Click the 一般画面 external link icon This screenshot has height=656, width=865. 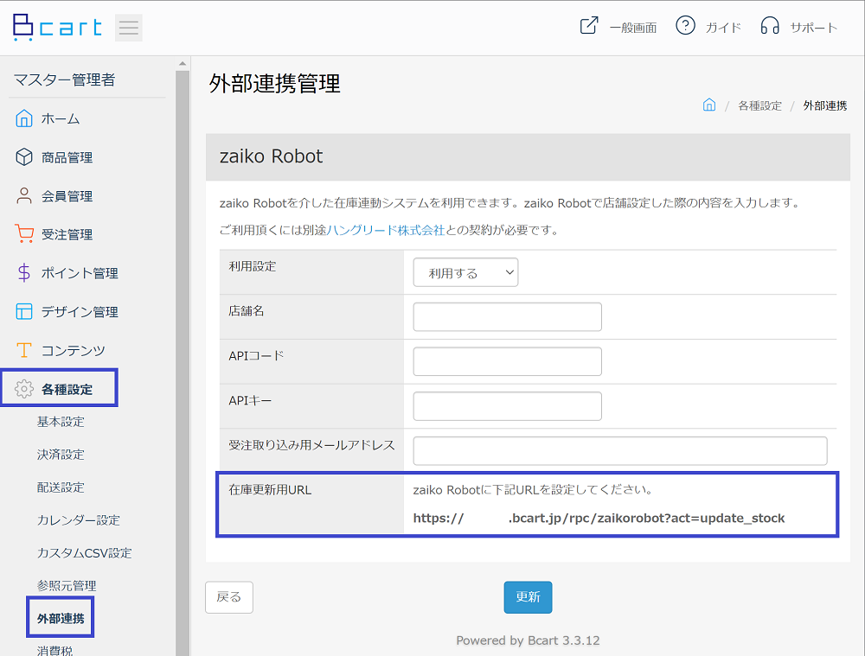[x=588, y=26]
